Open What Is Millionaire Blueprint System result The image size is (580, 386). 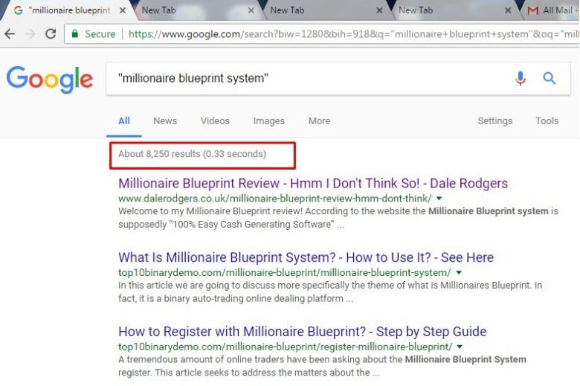click(306, 257)
